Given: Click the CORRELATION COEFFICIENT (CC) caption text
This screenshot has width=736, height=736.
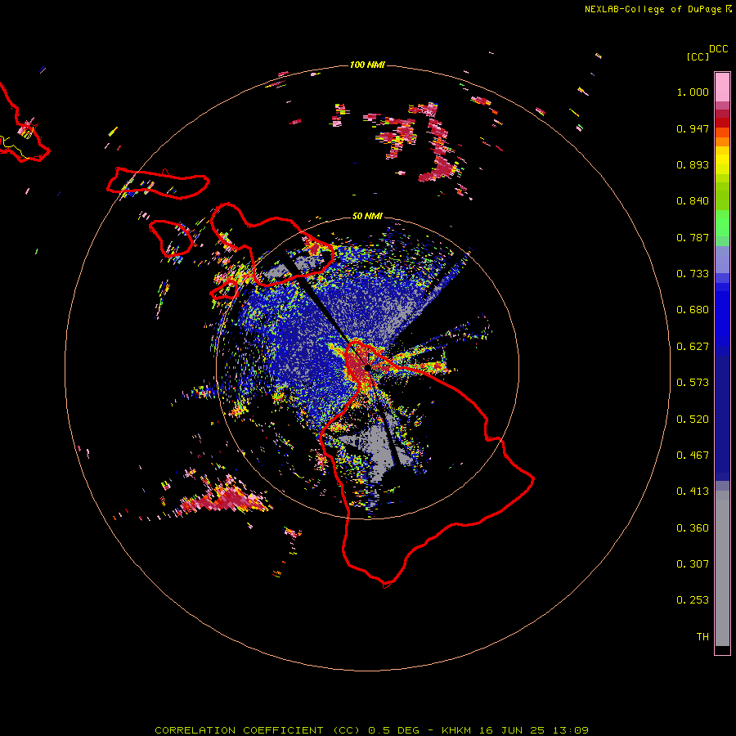Looking at the screenshot, I should [258, 730].
